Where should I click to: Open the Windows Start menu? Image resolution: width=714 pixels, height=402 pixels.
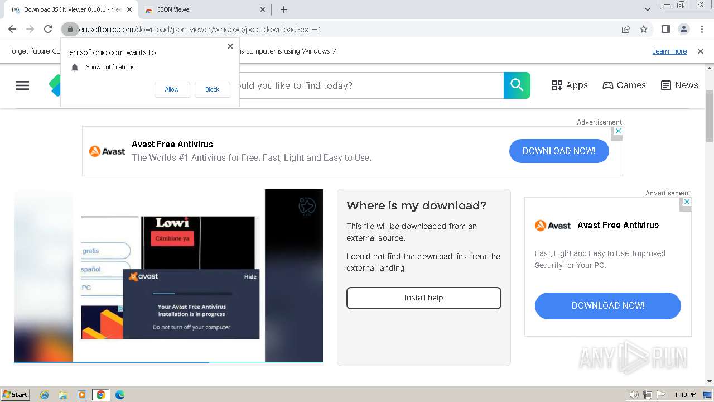pyautogui.click(x=16, y=395)
